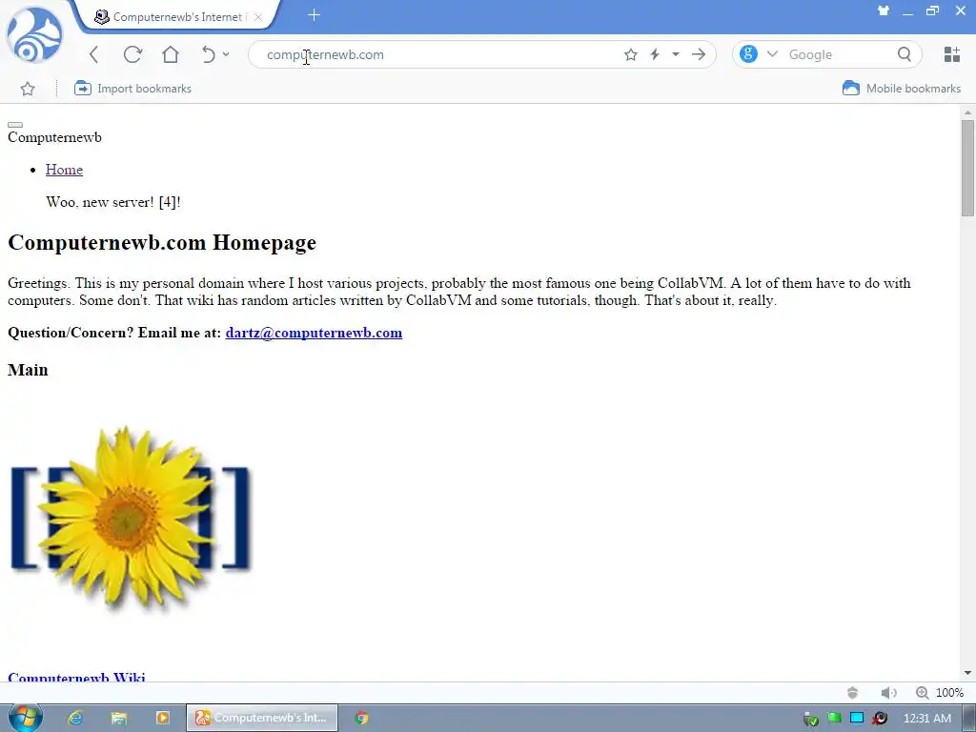The width and height of the screenshot is (976, 732).
Task: Expand the undo history dropdown chevron
Action: click(x=226, y=54)
